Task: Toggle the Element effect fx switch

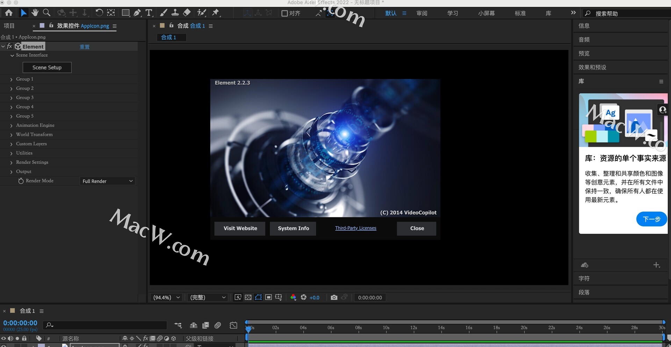Action: pos(9,46)
